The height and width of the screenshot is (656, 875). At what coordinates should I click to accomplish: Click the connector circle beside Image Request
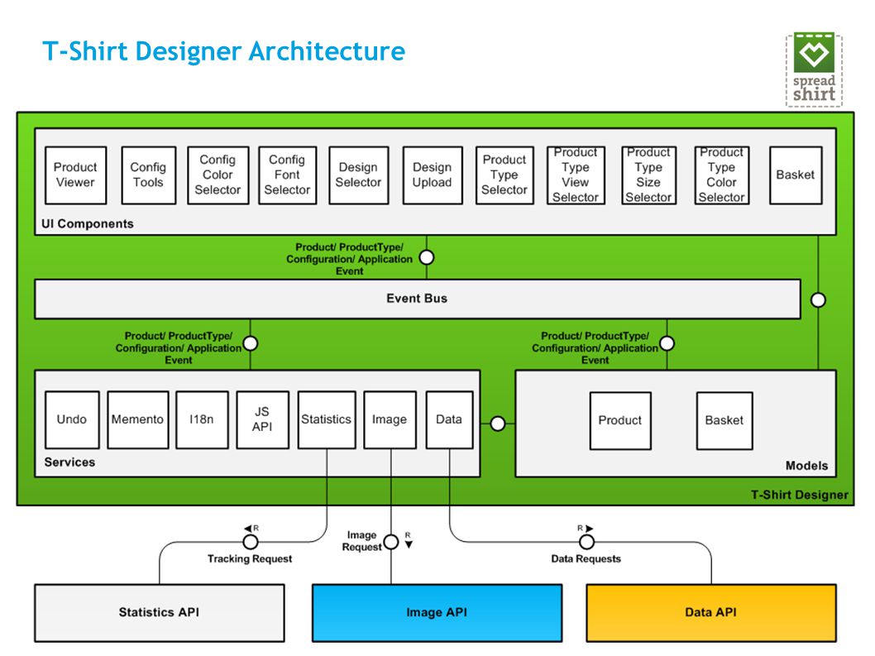[391, 542]
